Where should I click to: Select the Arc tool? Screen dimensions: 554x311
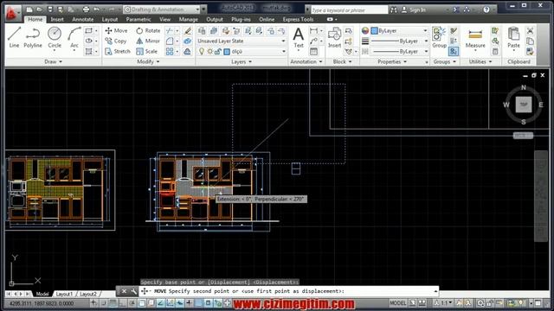[x=74, y=37]
